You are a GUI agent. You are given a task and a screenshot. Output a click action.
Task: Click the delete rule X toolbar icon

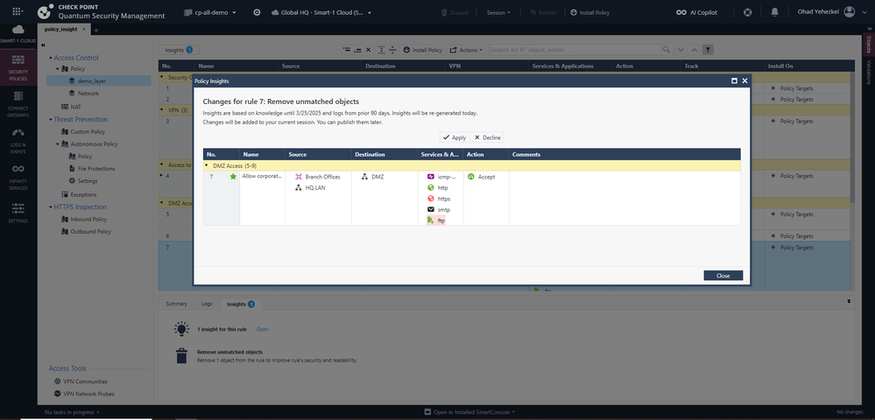pos(368,50)
